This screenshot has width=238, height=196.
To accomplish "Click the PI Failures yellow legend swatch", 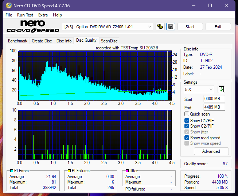I will click(69, 171).
